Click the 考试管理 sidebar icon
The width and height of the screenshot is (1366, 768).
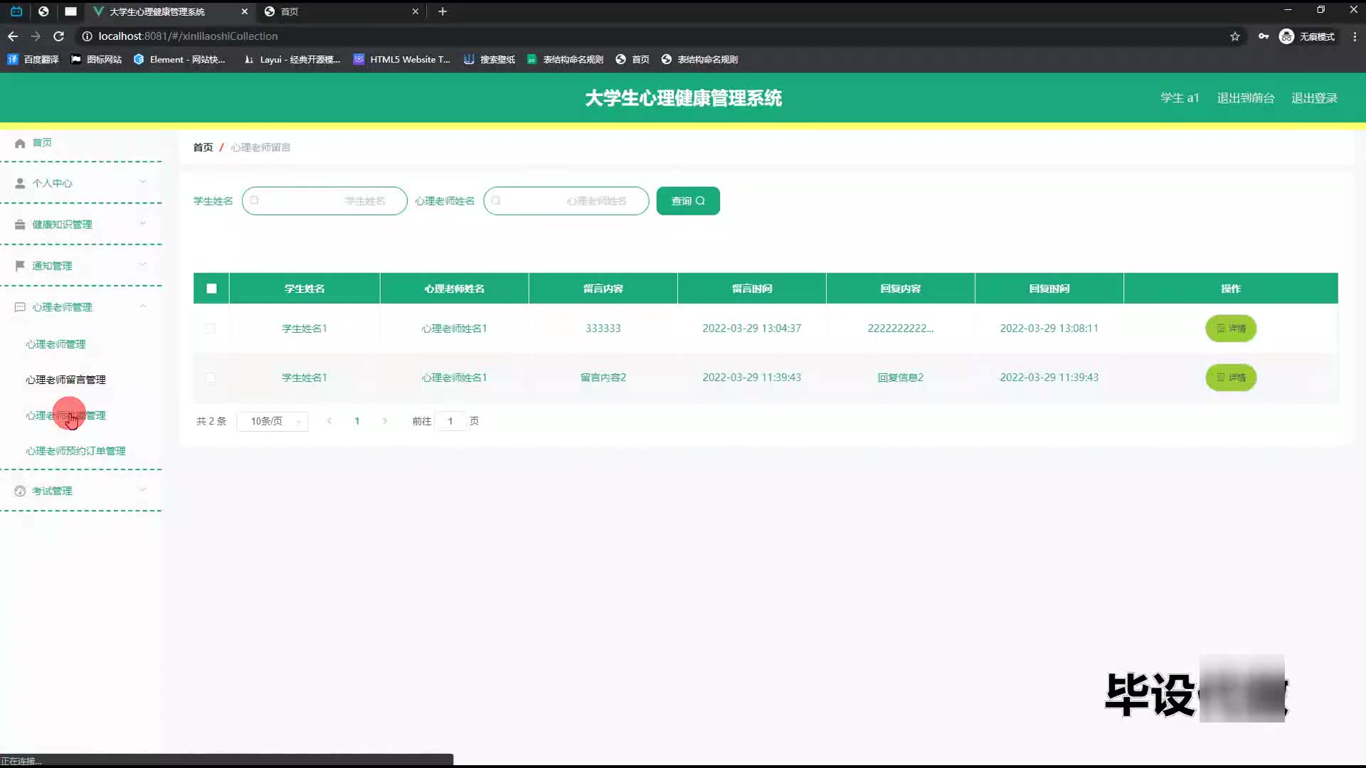pos(20,491)
